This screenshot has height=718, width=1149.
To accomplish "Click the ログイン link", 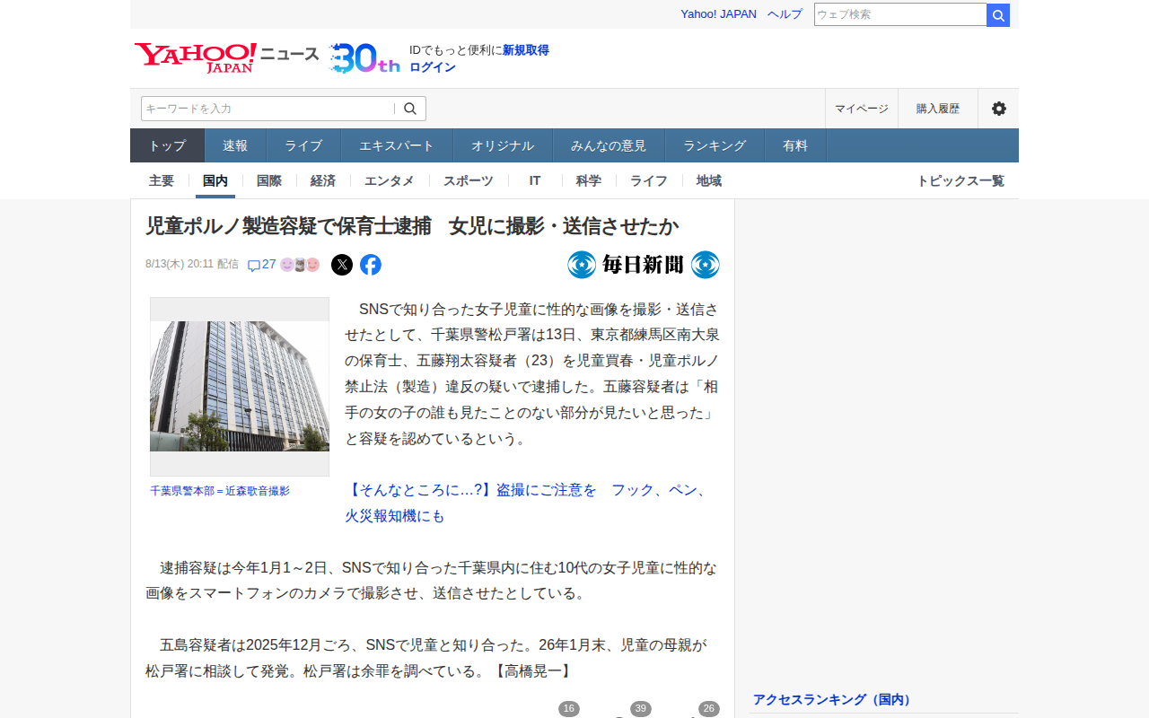I will pos(433,67).
